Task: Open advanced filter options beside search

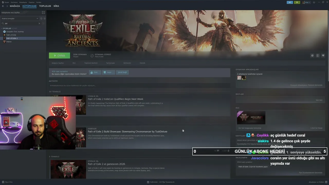Action: pos(43,23)
